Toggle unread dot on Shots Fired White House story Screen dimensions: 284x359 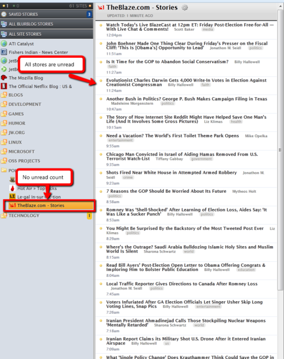[101, 173]
